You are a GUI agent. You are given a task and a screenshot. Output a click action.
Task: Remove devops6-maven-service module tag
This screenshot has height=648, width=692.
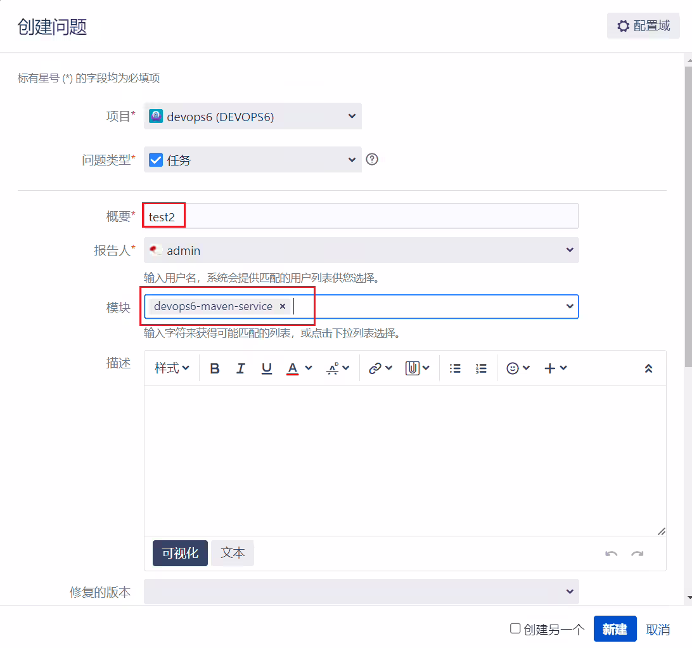pos(283,306)
